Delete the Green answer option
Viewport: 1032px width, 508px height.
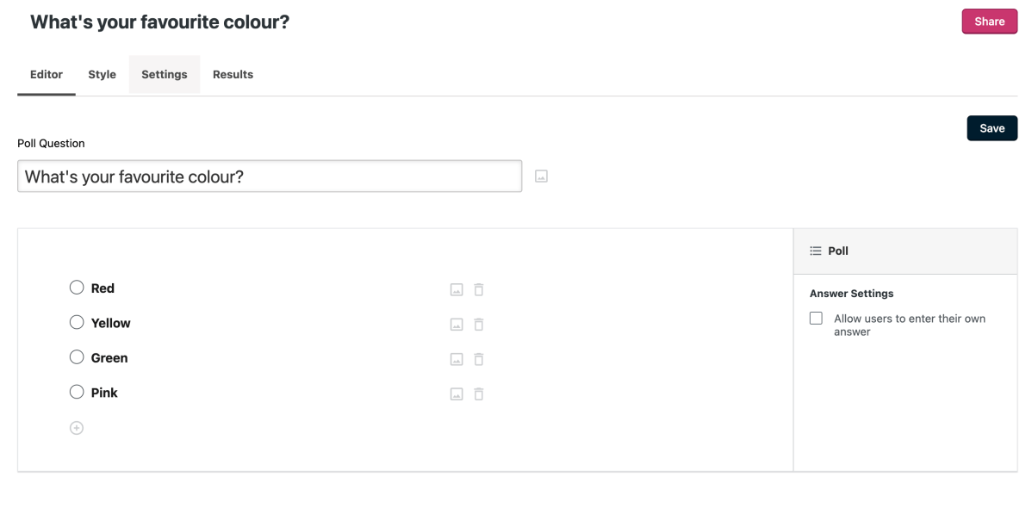(479, 359)
